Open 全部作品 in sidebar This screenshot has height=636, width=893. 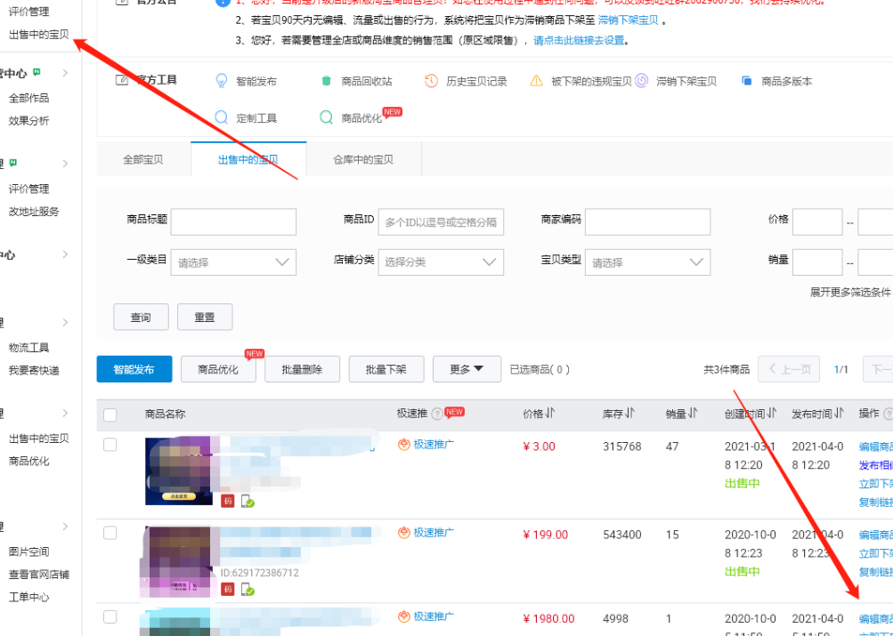click(29, 98)
